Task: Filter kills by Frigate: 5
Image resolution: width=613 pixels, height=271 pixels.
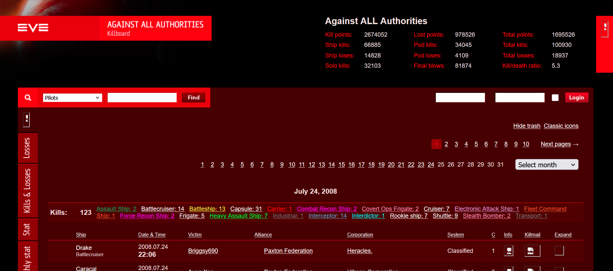Action: point(192,216)
